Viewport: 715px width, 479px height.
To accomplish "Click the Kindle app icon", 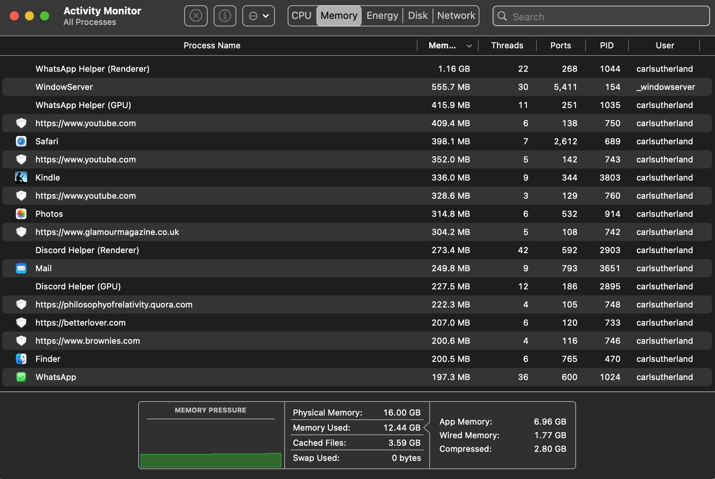I will 21,178.
